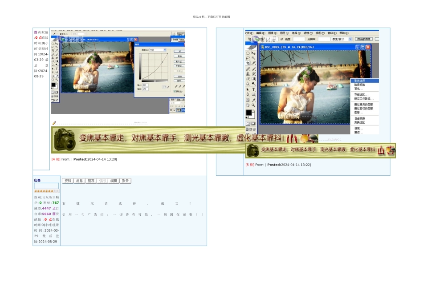Choose 选择反选 in the context menu
423x299 pixels.
pos(365,85)
